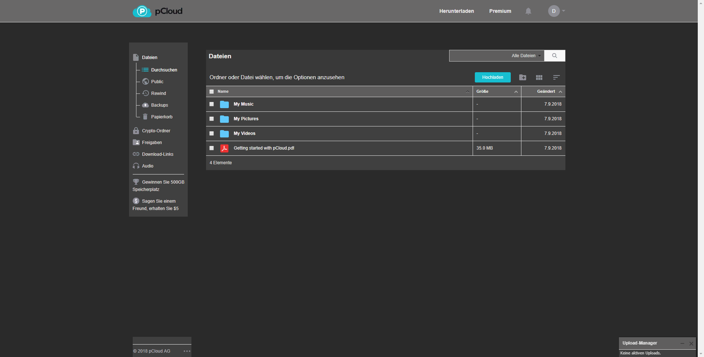Toggle the select-all checkbox in header

(212, 92)
